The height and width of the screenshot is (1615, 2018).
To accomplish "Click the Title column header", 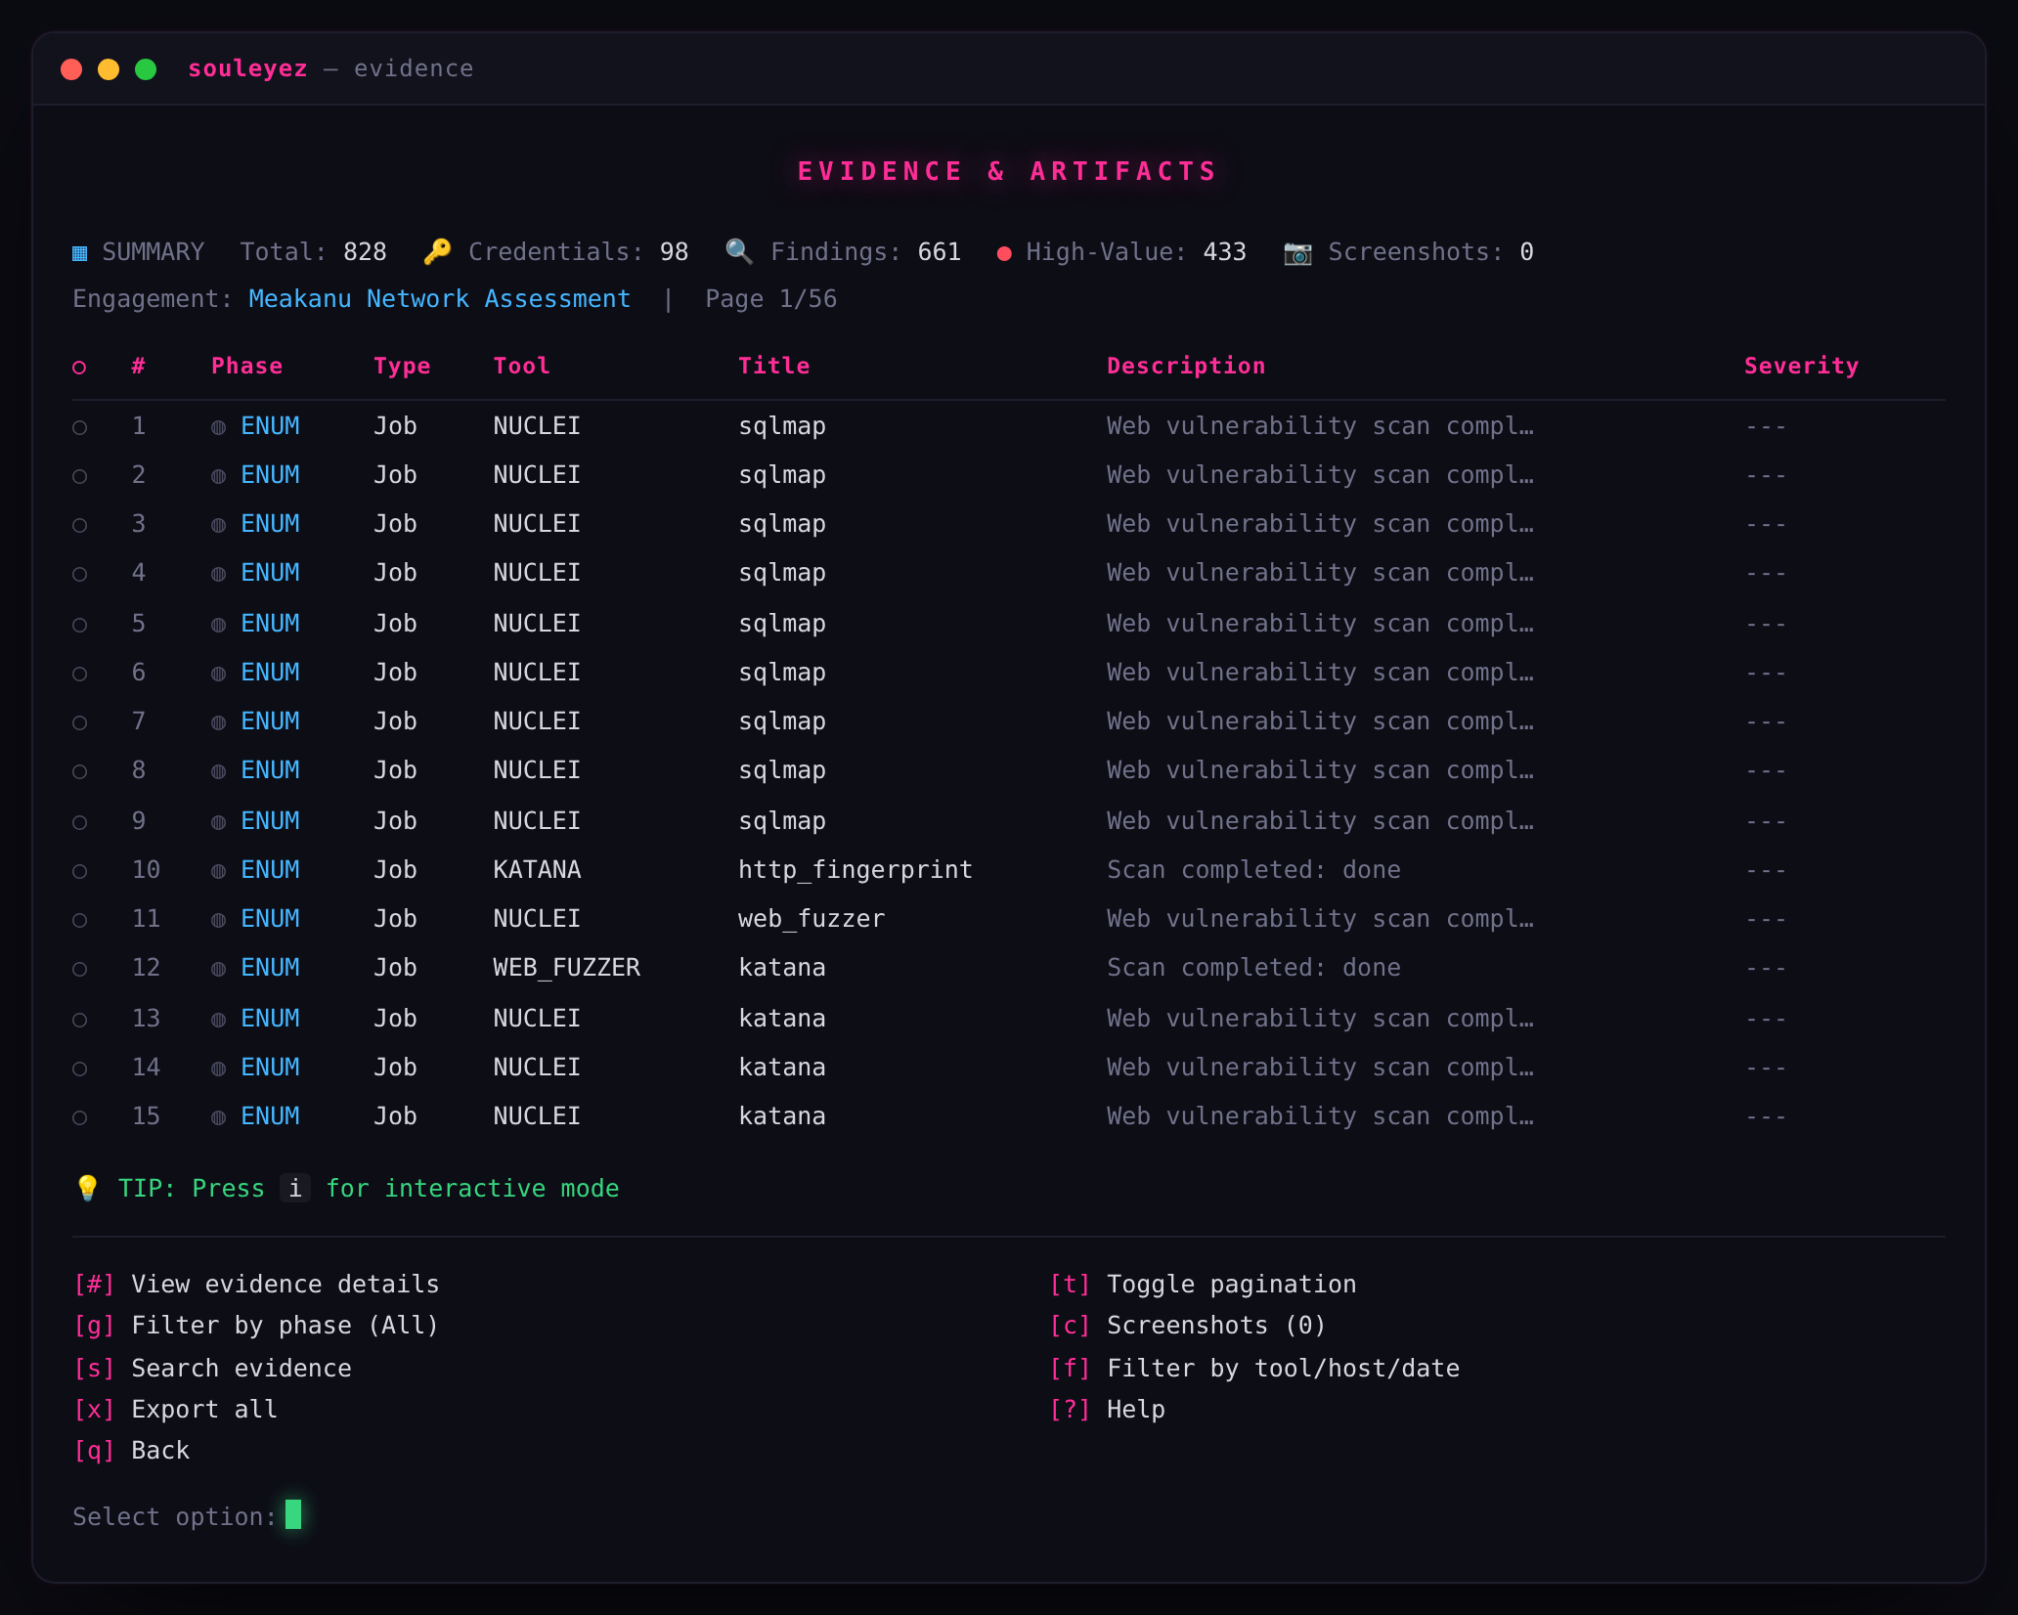I will pos(773,366).
